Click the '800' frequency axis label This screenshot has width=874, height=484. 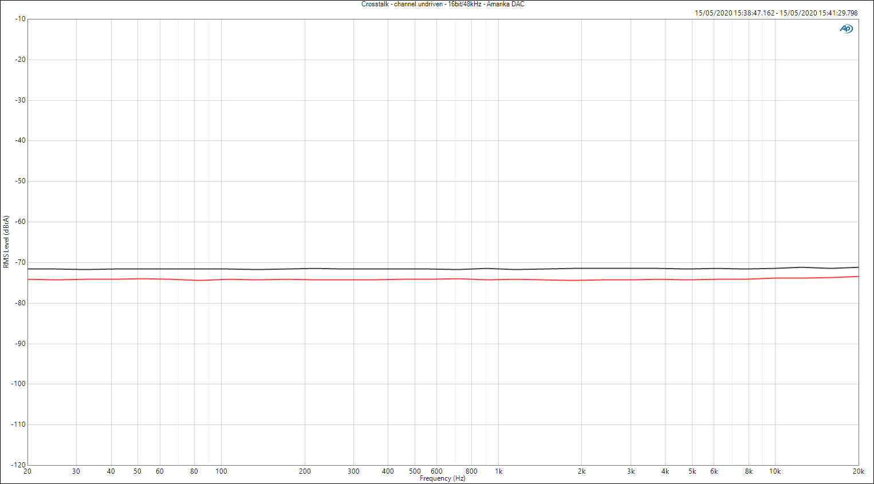tap(471, 471)
